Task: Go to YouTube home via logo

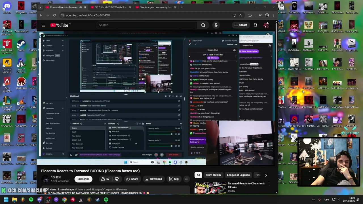Action: coord(59,25)
